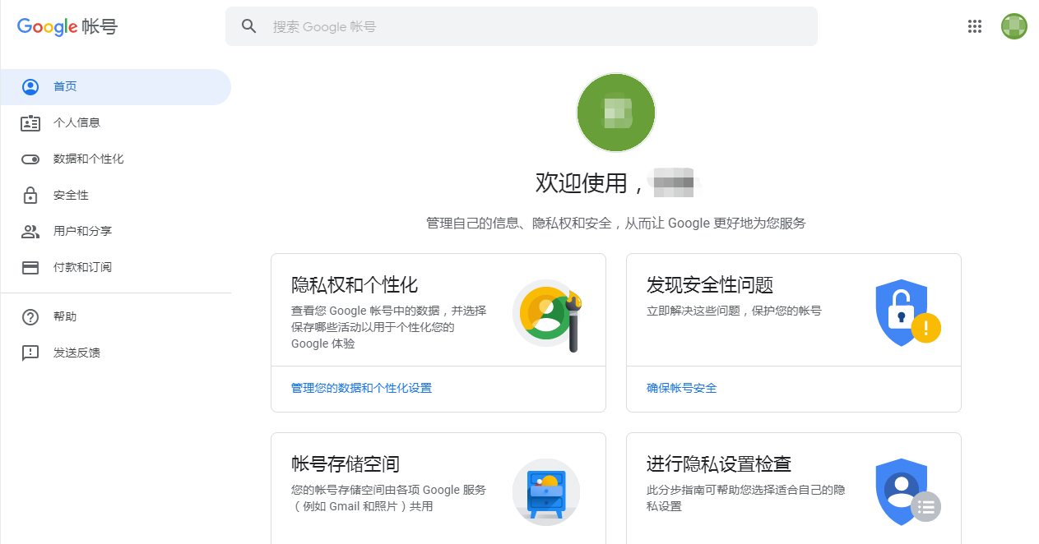Click the 管理您的数据和个性化设置 link
This screenshot has height=544, width=1039.
pyautogui.click(x=361, y=388)
